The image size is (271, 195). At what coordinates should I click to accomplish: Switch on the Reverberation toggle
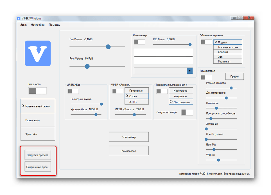[206, 77]
